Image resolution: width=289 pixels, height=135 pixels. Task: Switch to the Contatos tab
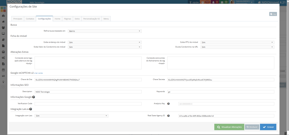30,19
